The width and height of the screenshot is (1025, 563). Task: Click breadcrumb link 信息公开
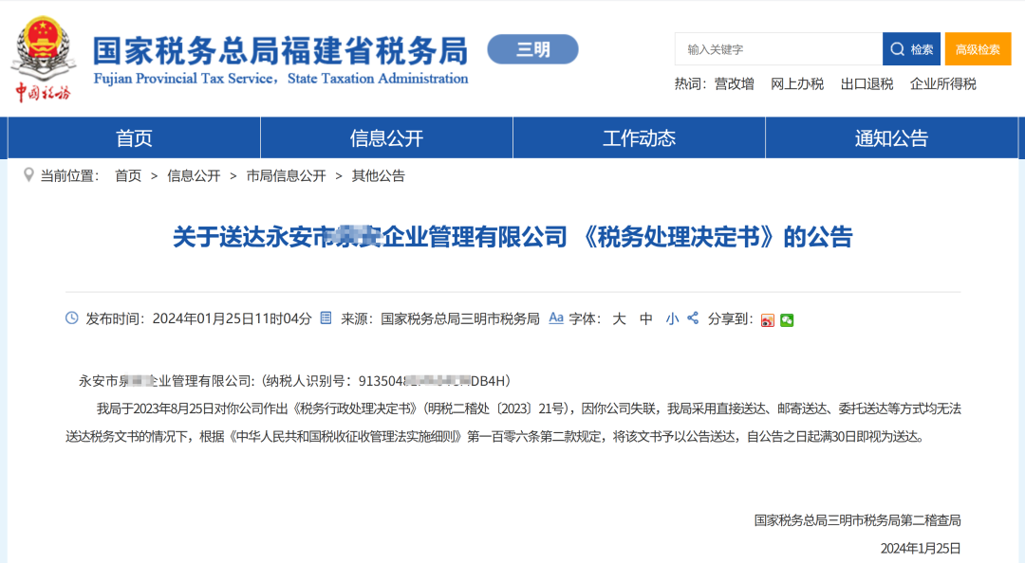click(194, 175)
